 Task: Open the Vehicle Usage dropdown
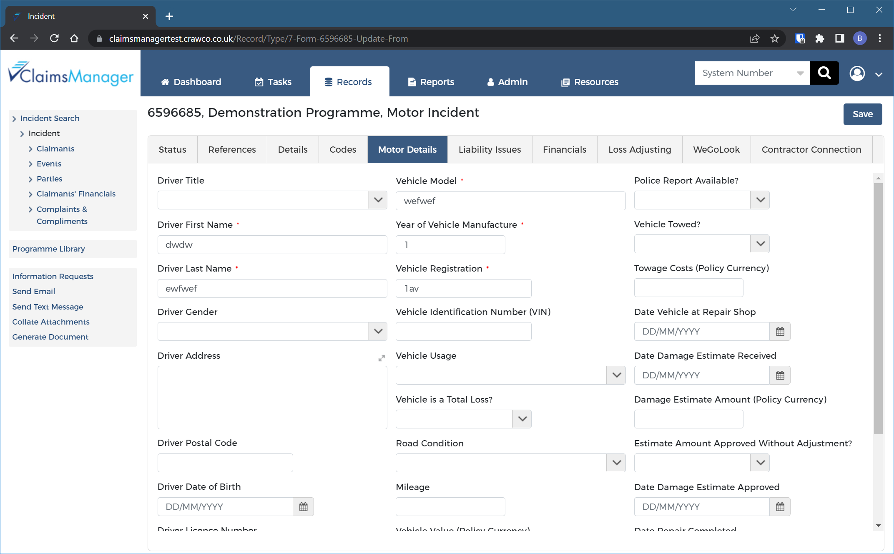616,375
